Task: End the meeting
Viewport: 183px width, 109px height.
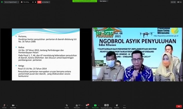Action: point(179,106)
